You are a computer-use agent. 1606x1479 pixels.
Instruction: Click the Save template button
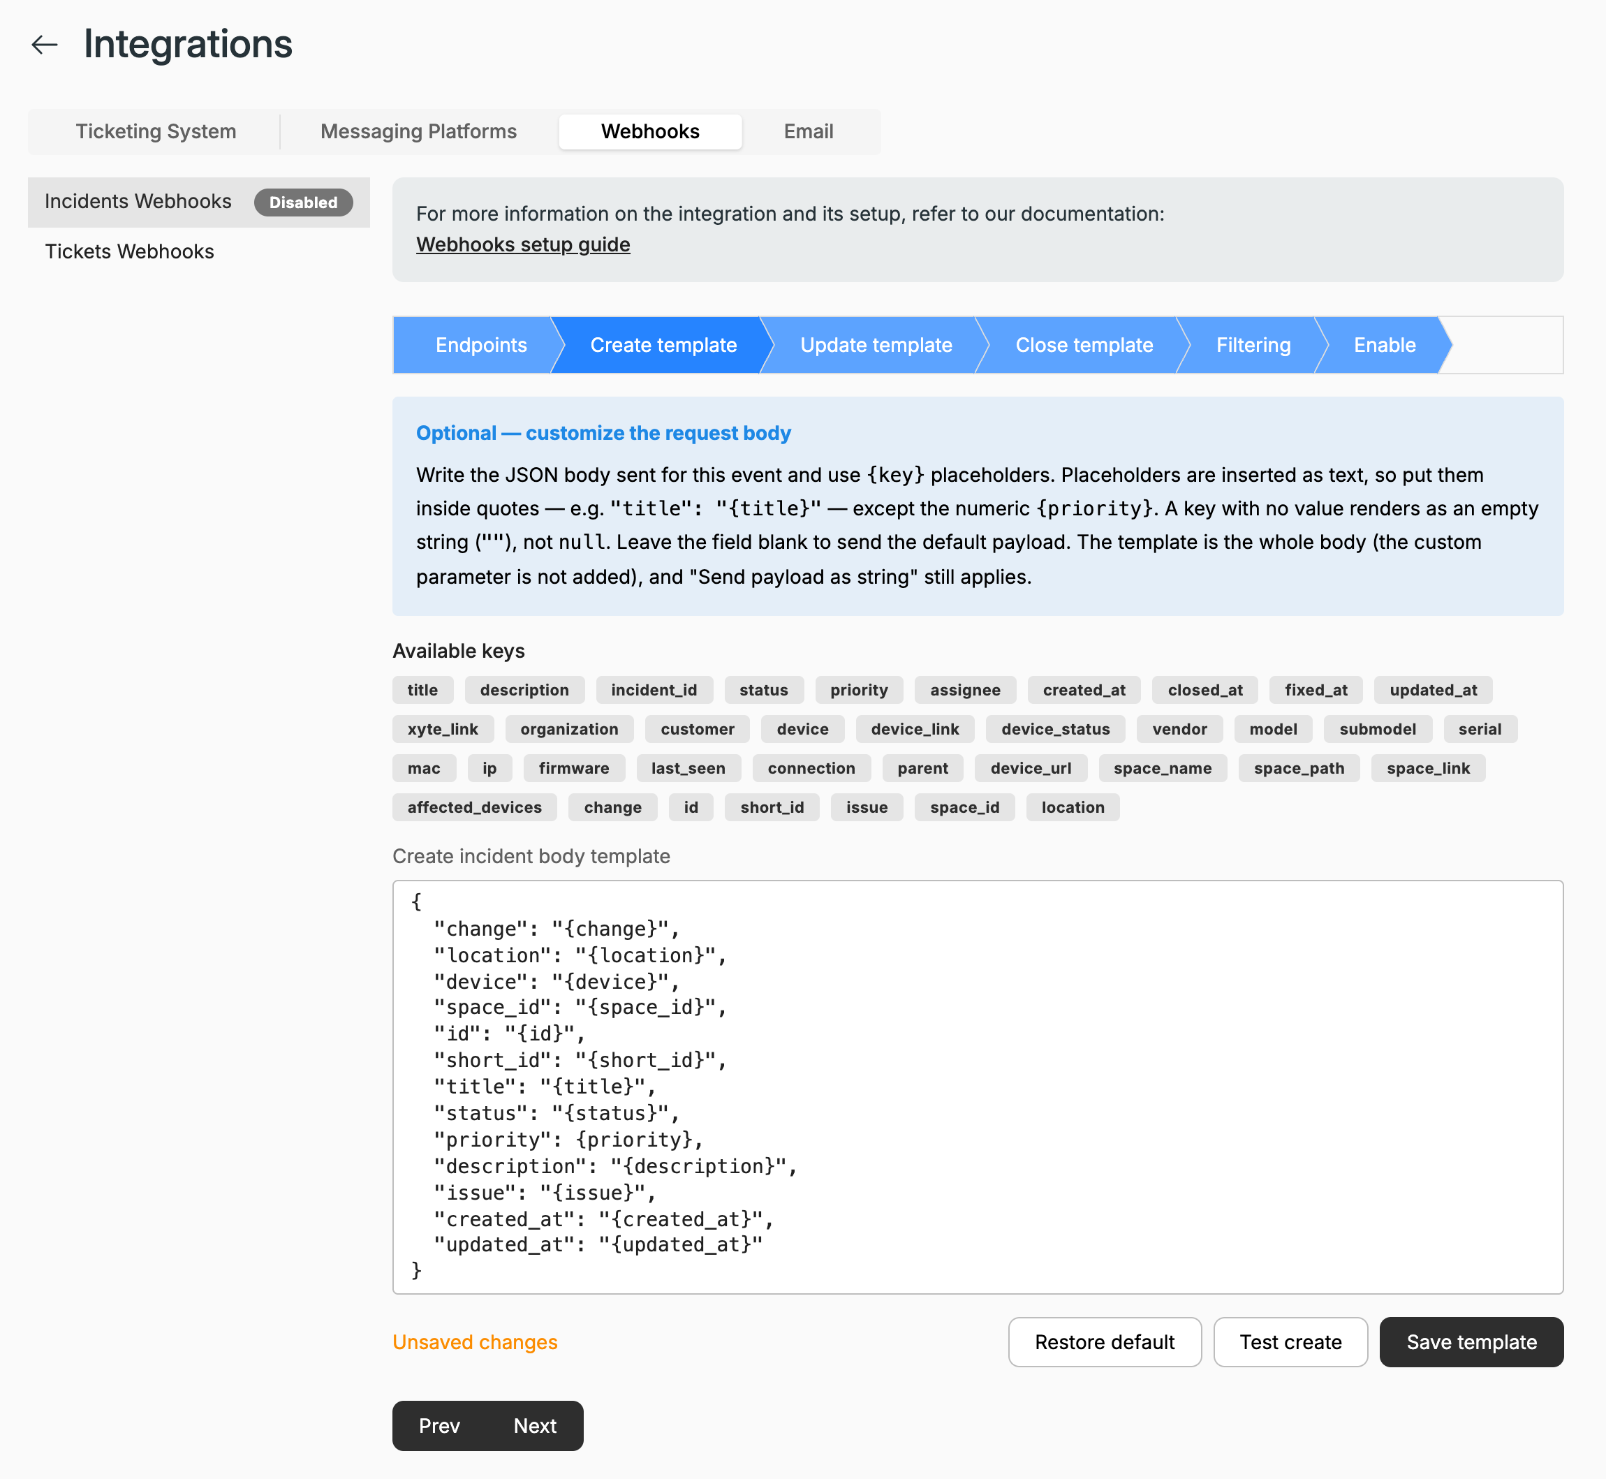pyautogui.click(x=1471, y=1342)
